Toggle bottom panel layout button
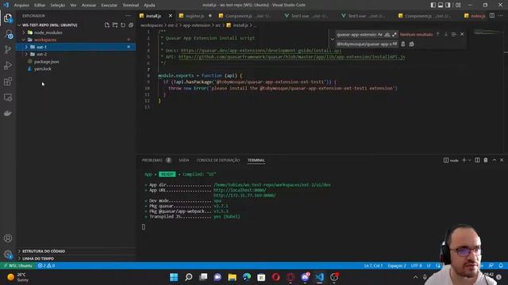Screen dimensions: 508x285 [x=441, y=6]
